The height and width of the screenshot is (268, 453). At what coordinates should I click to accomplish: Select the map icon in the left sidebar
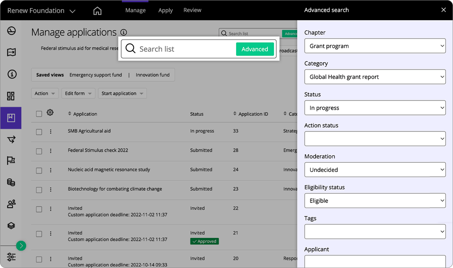click(x=11, y=52)
